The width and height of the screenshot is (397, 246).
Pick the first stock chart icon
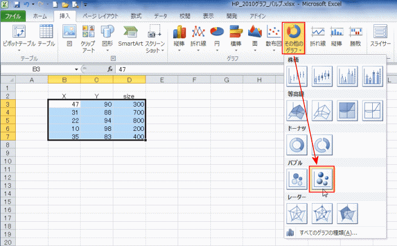(x=297, y=76)
